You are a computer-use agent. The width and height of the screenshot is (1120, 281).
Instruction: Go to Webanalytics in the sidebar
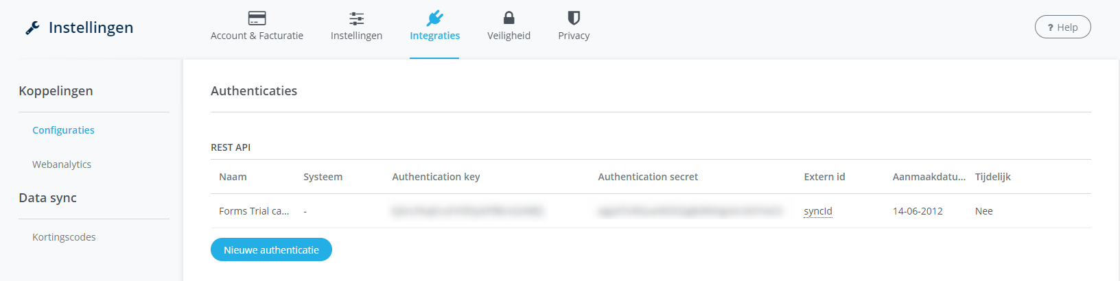tap(62, 164)
